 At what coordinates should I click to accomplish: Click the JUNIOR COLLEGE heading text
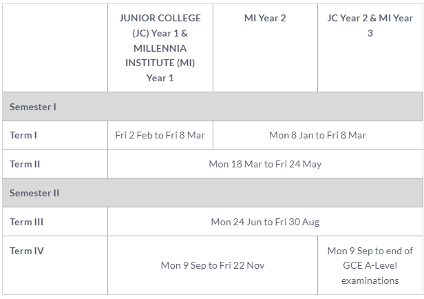click(x=160, y=18)
